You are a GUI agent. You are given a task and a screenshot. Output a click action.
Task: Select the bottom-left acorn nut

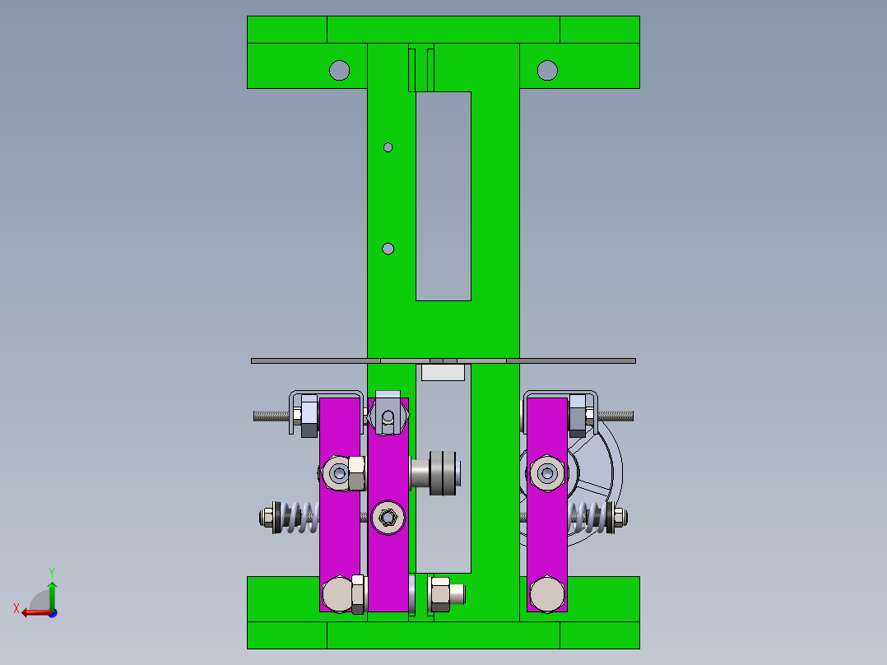(338, 594)
